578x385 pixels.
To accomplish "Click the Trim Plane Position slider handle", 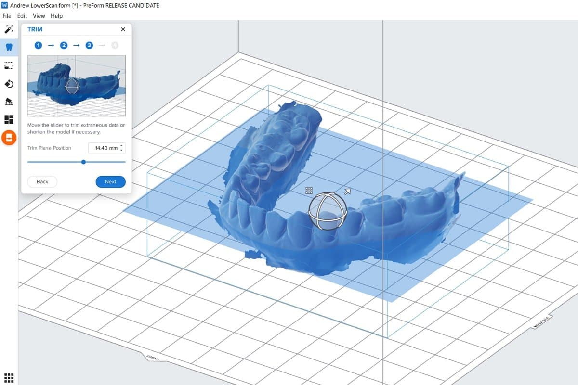I will point(83,162).
